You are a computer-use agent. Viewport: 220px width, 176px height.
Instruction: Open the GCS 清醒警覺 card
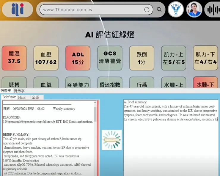pos(110,58)
